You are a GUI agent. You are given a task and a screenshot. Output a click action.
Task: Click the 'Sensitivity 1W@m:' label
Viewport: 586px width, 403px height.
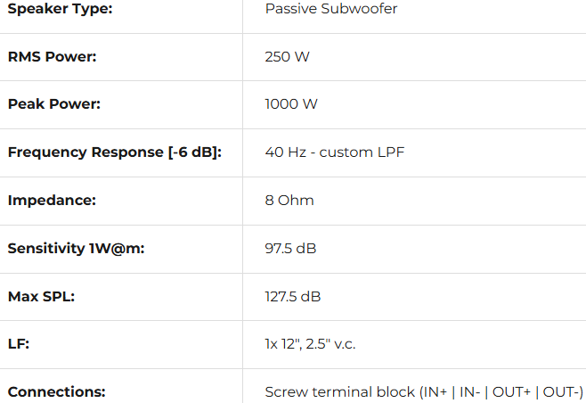coord(76,248)
